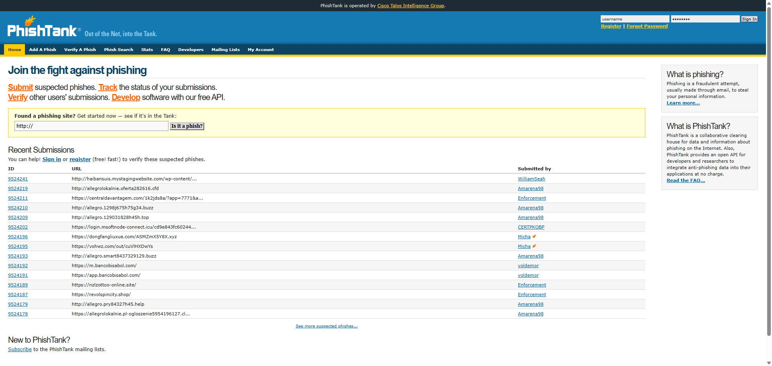
Task: Open the My Account tab
Action: (261, 49)
